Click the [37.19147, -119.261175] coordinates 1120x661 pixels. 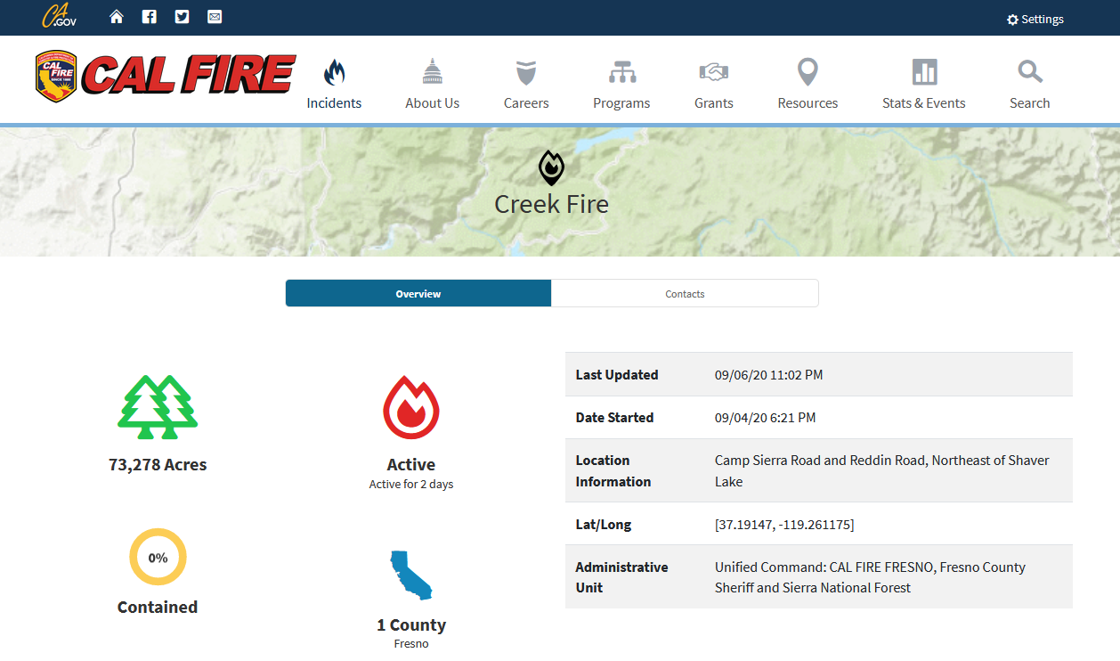click(x=784, y=525)
